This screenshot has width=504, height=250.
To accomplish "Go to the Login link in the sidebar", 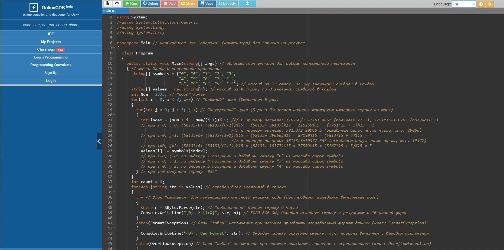I will point(51,80).
